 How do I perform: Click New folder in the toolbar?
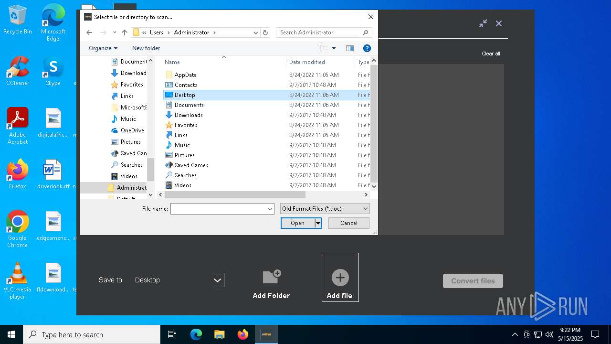[x=146, y=48]
